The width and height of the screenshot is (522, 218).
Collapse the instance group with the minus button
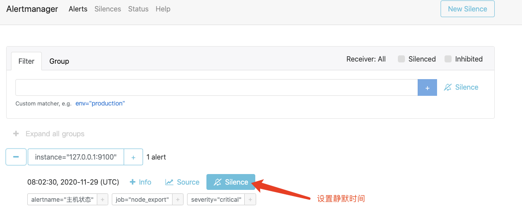[16, 157]
